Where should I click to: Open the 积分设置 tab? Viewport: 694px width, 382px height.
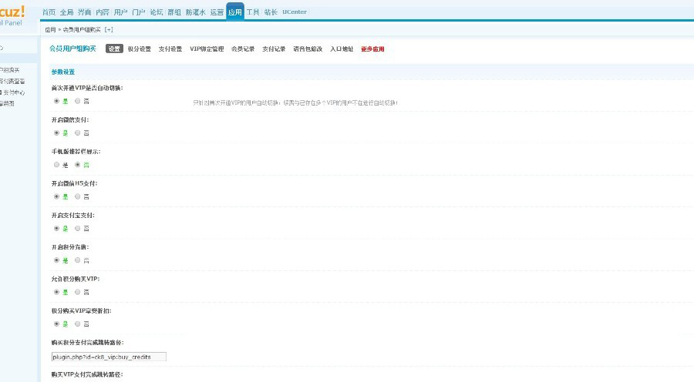point(140,49)
